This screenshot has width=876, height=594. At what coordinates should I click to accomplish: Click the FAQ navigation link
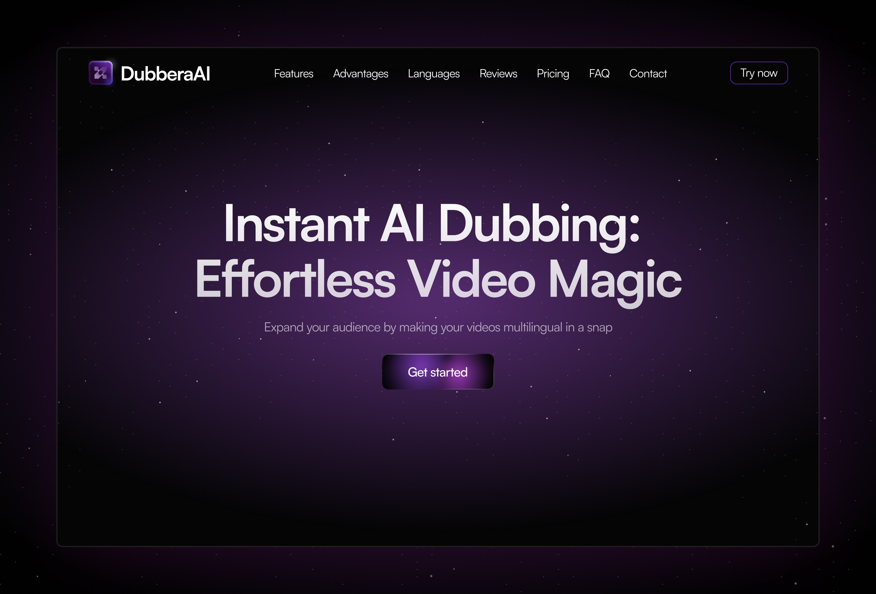coord(599,73)
